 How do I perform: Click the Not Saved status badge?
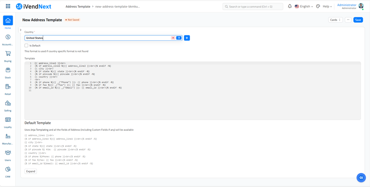coord(72,20)
